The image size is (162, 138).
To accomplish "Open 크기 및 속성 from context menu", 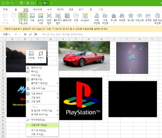I will (x=42, y=130).
